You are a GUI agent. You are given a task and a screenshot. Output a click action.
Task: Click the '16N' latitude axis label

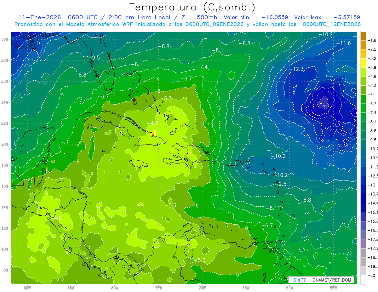pos(5,186)
